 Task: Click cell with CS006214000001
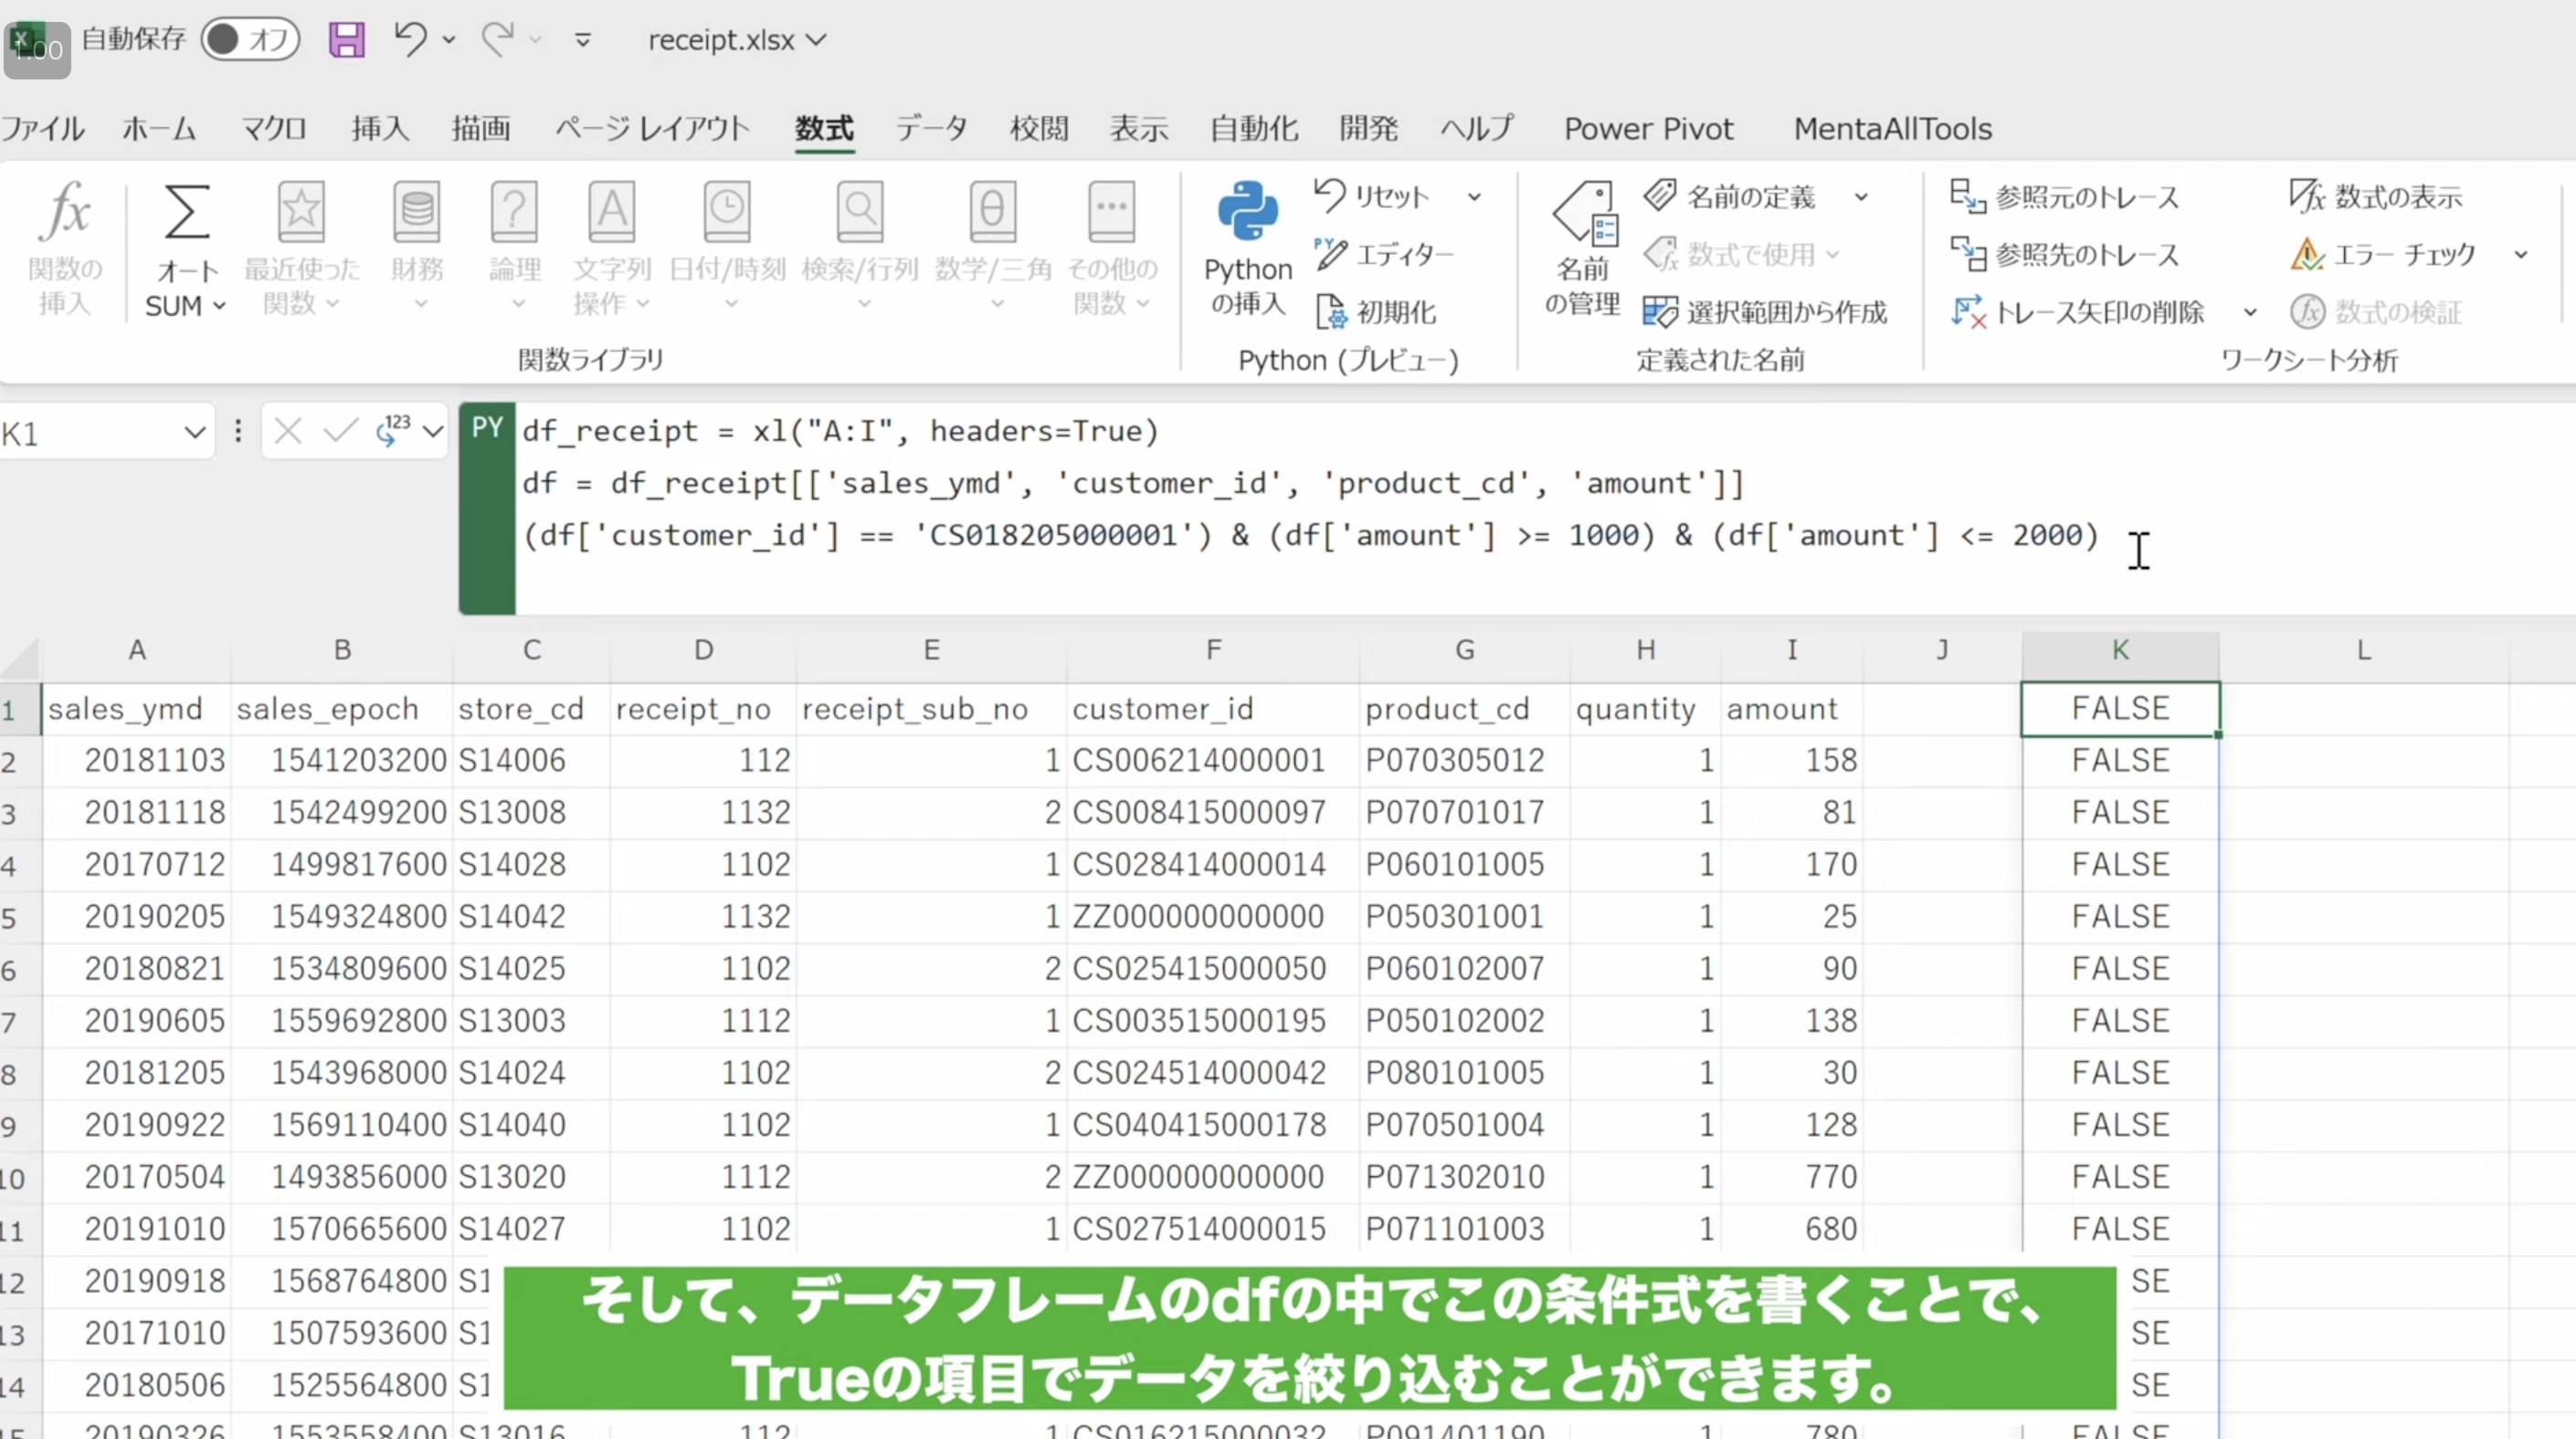click(1213, 761)
